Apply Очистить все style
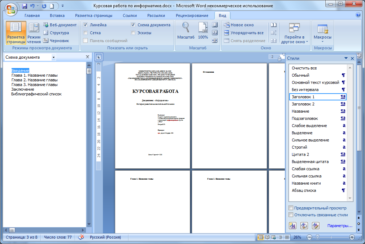The image size is (365, 244). pos(318,68)
